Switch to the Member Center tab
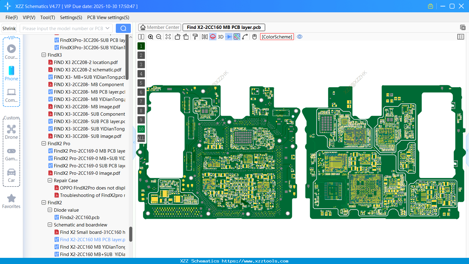The width and height of the screenshot is (469, 264). point(159,27)
